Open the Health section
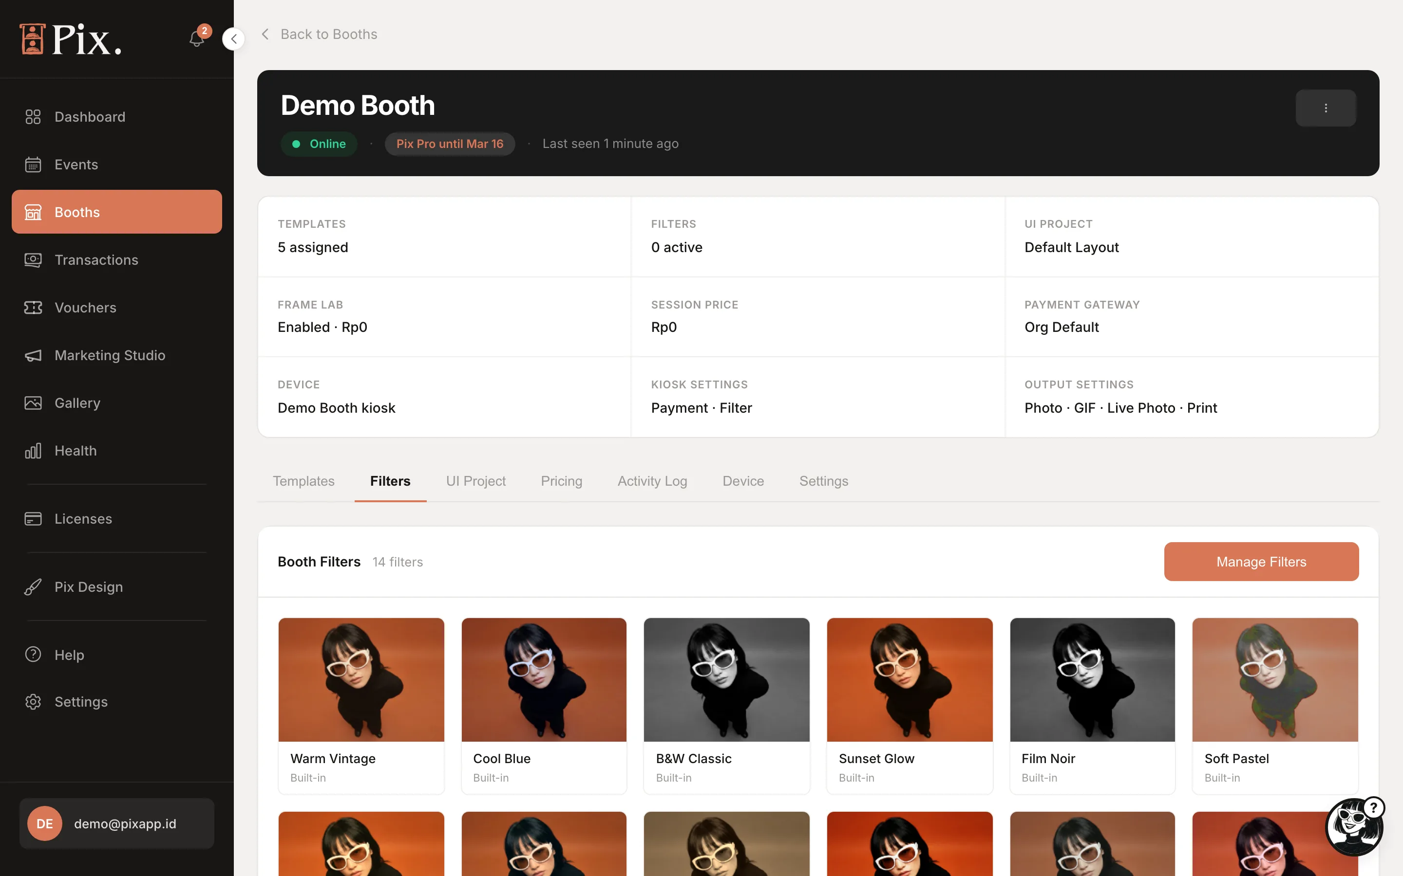The width and height of the screenshot is (1403, 876). pyautogui.click(x=116, y=451)
